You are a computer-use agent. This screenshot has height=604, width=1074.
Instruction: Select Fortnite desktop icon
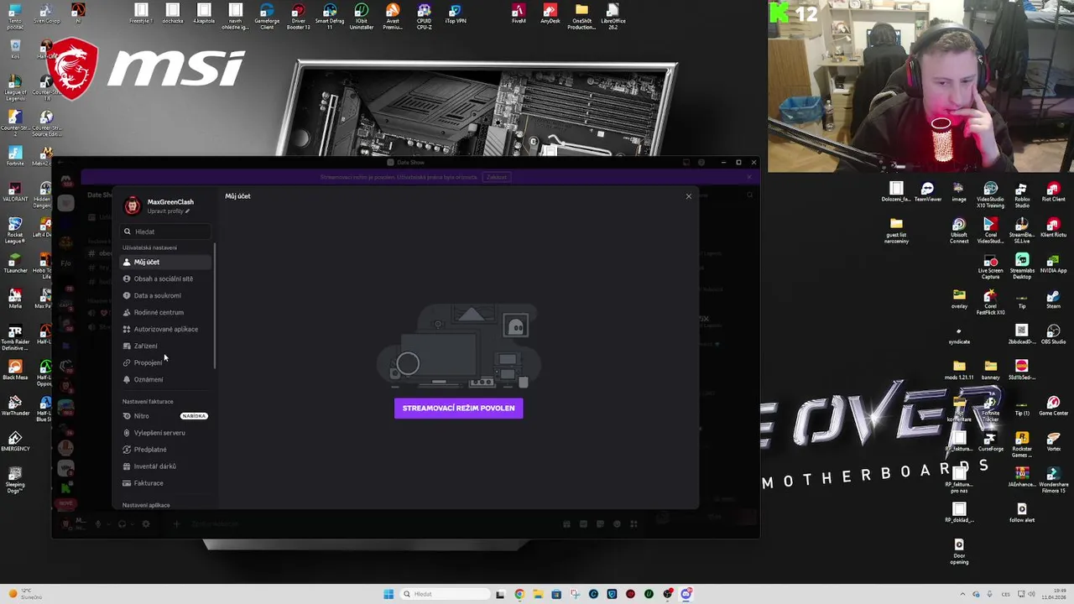click(15, 156)
